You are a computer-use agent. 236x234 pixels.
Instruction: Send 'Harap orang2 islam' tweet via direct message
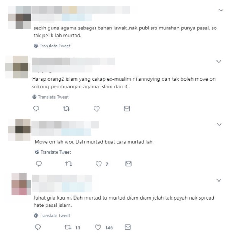pos(127,109)
